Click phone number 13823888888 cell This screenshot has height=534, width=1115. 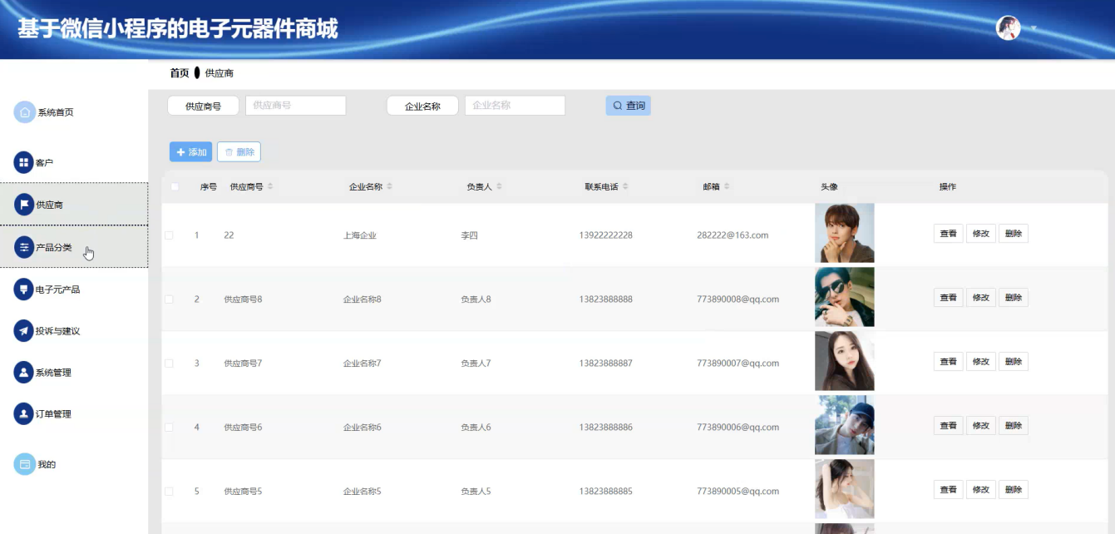(605, 299)
